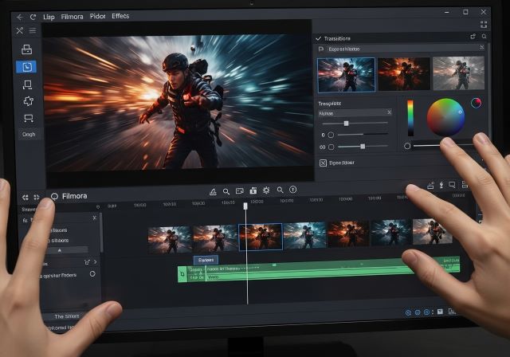
Task: Click the small label button above audio track
Action: 206,260
